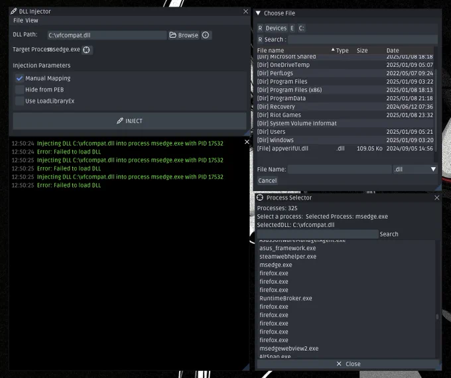
Task: Click the R reset button beside Devices
Action: click(260, 29)
